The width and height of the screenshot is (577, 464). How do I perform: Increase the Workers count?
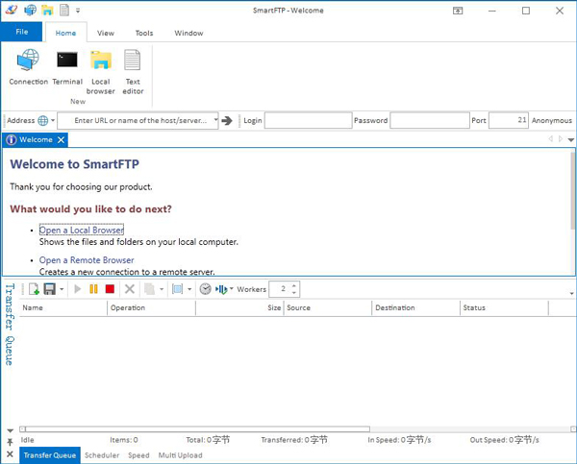pos(294,285)
